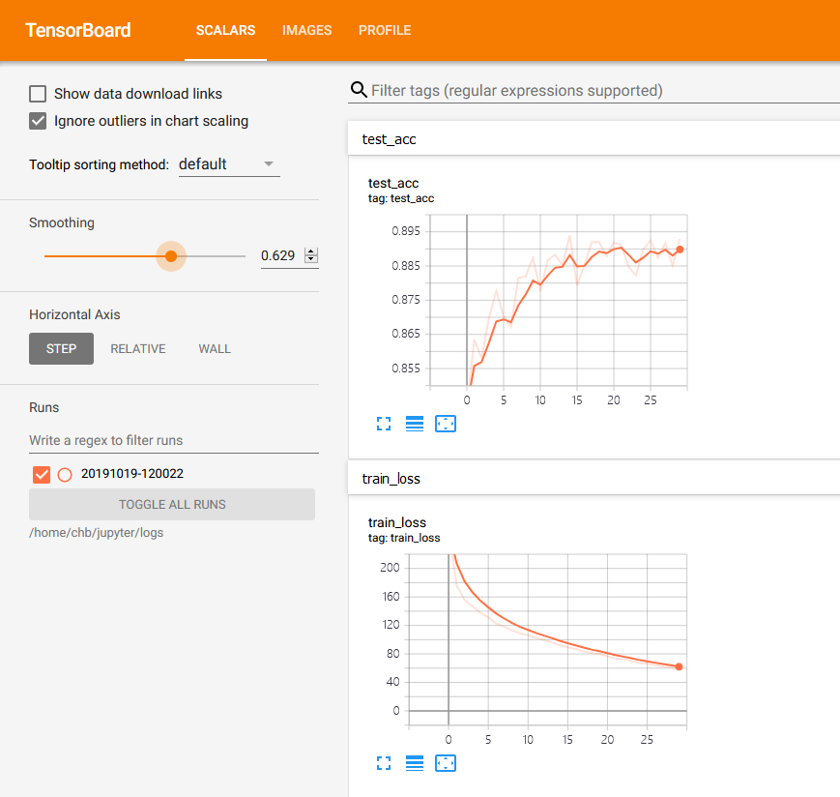Open the PROFILE tab
The image size is (840, 797).
tap(384, 30)
